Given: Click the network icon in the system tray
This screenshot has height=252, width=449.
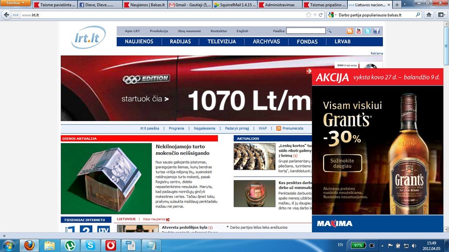Looking at the screenshot, I should pyautogui.click(x=406, y=245).
